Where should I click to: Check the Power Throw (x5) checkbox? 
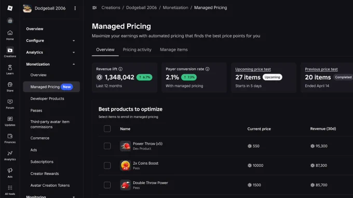[107, 146]
